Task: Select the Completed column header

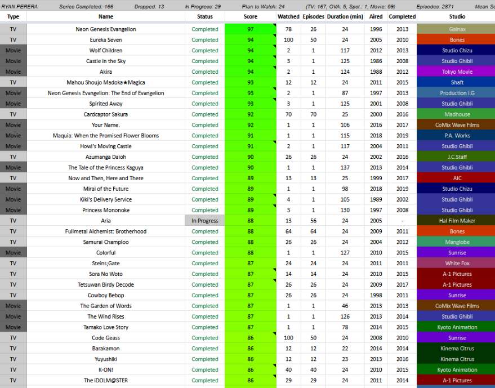Action: coord(402,16)
